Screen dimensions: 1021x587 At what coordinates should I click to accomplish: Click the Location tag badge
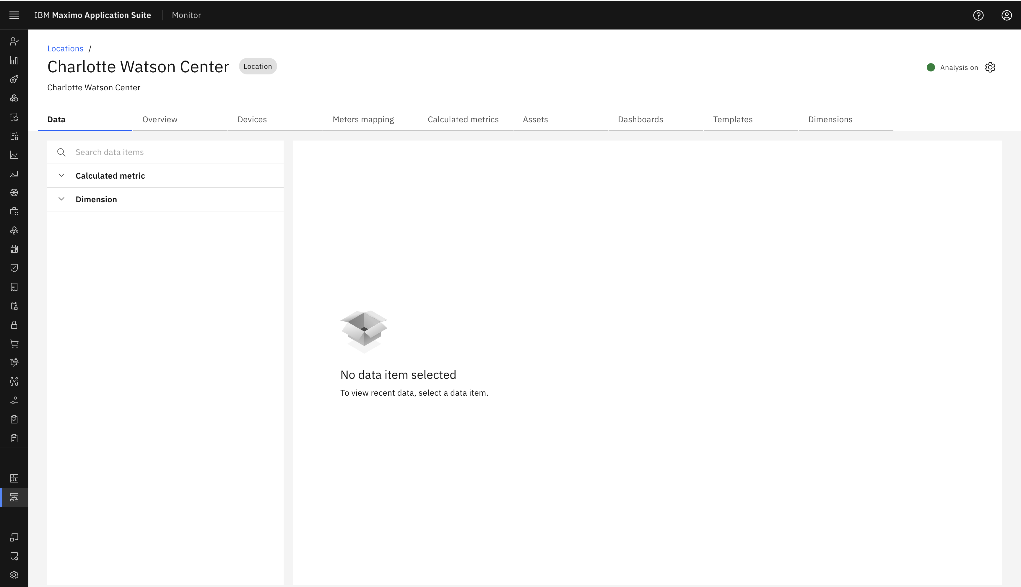pos(258,66)
